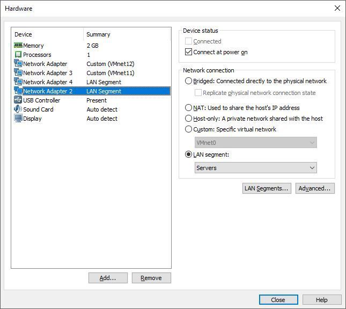Select Network Adapter 3 in device list
Viewport: 346px width, 309px height.
48,73
